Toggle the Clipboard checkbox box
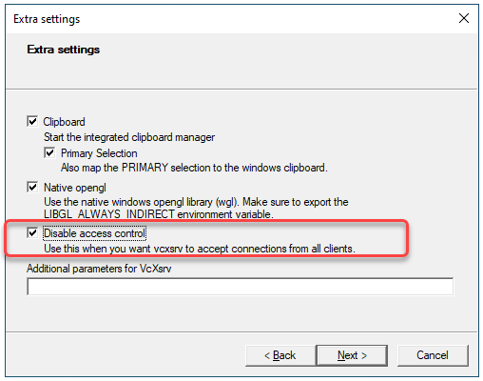The image size is (483, 381). tap(32, 121)
